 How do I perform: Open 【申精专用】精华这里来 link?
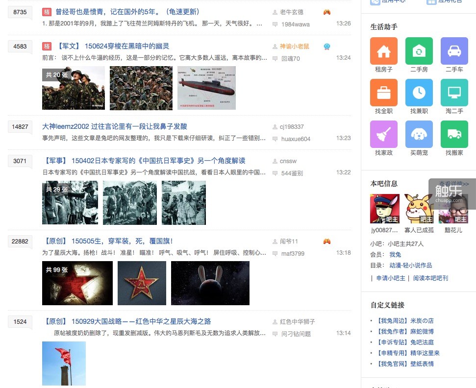click(408, 353)
